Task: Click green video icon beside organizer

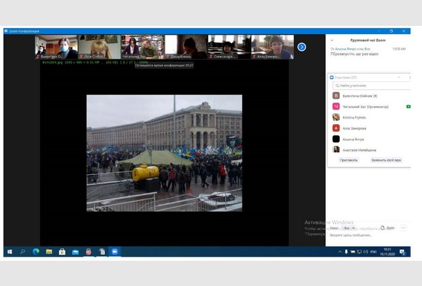Action: click(407, 107)
